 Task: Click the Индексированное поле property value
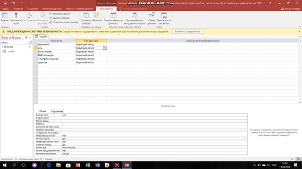click(154, 142)
